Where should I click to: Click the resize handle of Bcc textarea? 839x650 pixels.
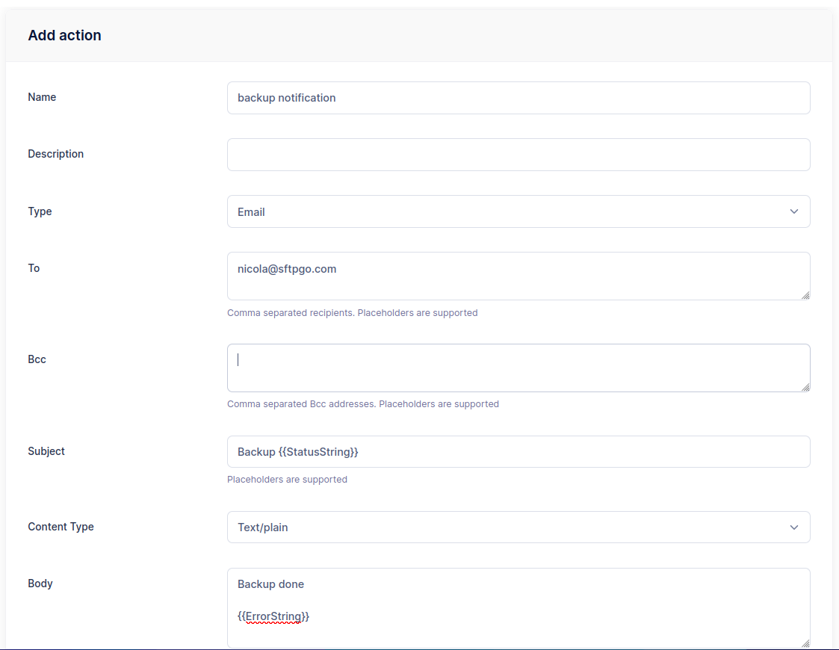coord(805,386)
